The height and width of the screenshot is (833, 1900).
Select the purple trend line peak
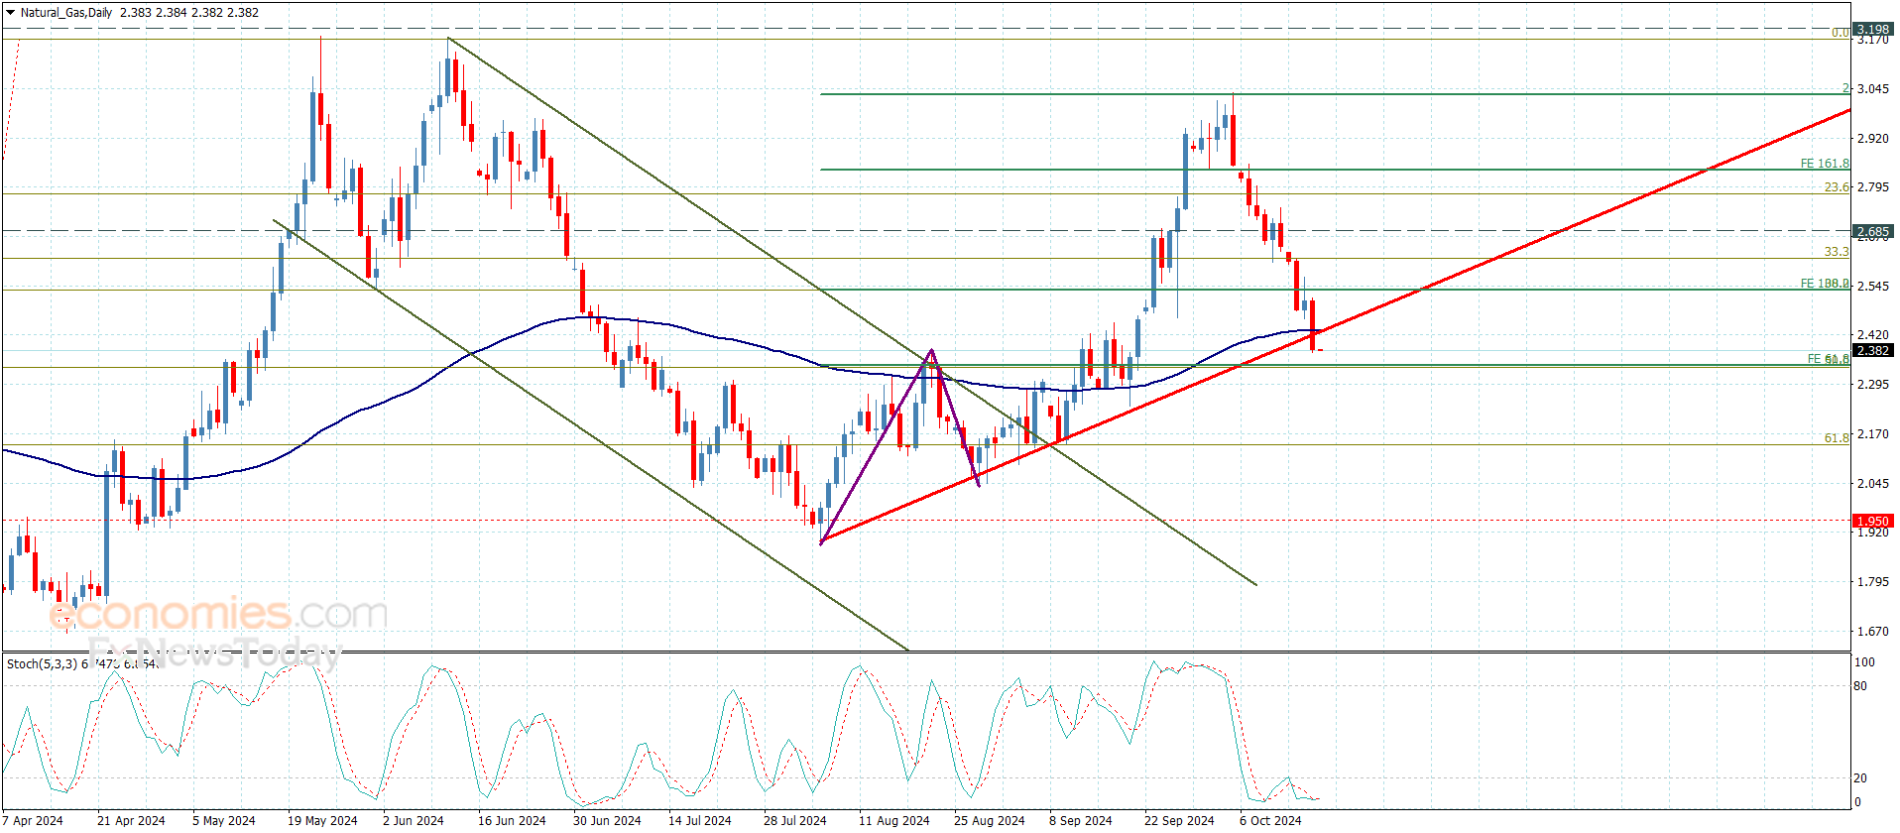pos(931,350)
